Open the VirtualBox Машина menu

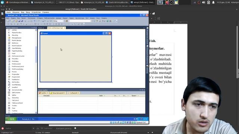(16, 12)
